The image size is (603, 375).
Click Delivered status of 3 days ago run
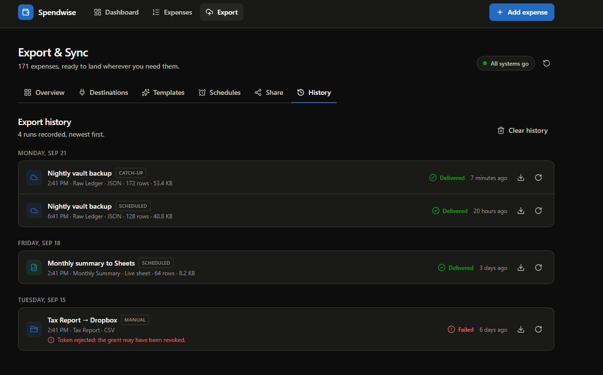(x=456, y=268)
